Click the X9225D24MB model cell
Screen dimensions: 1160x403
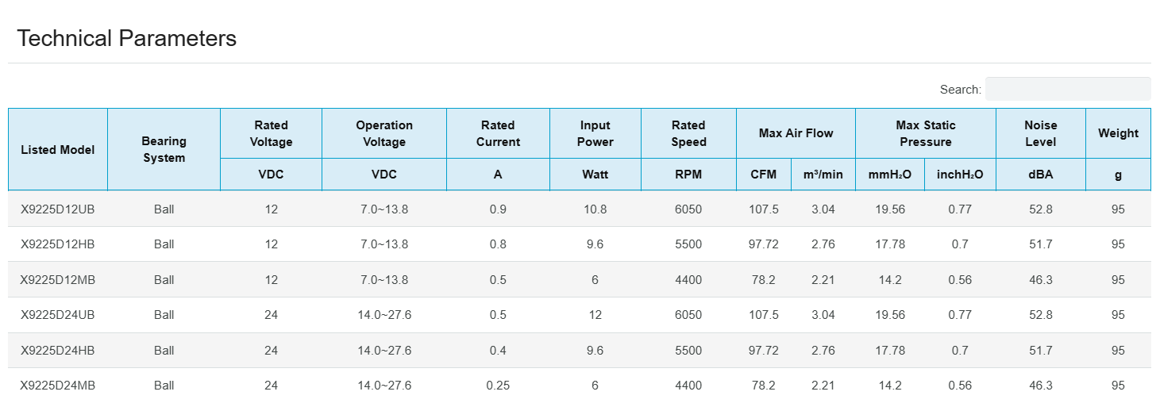58,386
